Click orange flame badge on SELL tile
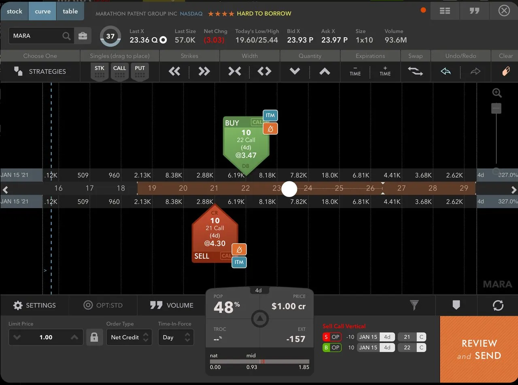The height and width of the screenshot is (385, 518). [x=239, y=249]
